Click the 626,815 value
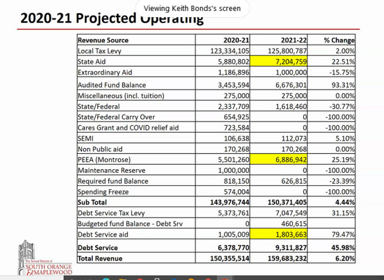384x280 pixels. tap(294, 181)
